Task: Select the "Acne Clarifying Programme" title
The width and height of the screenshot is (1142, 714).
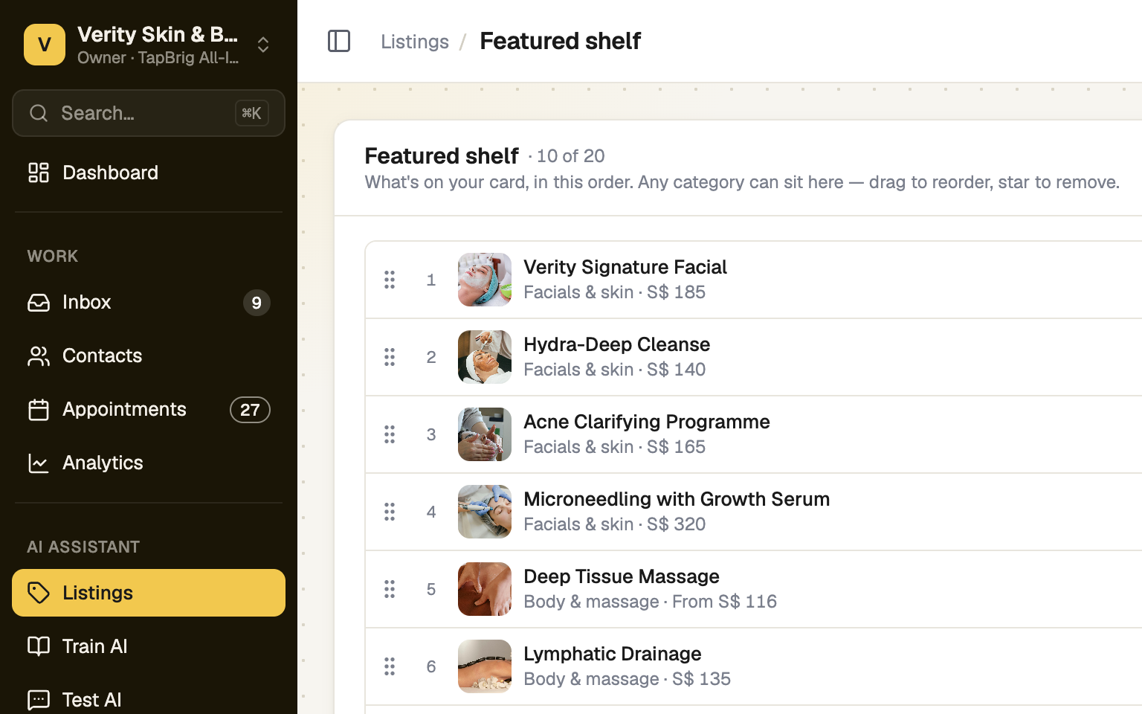Action: (647, 422)
